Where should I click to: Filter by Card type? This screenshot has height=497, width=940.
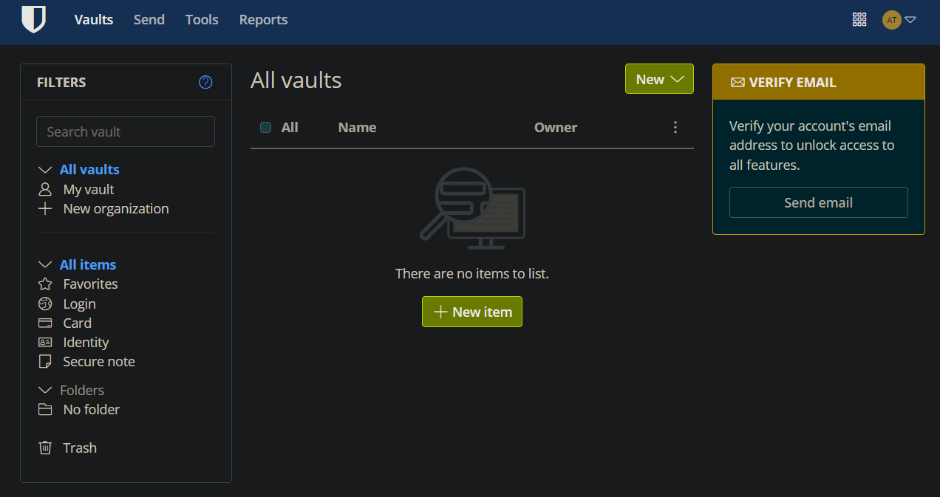click(x=77, y=323)
